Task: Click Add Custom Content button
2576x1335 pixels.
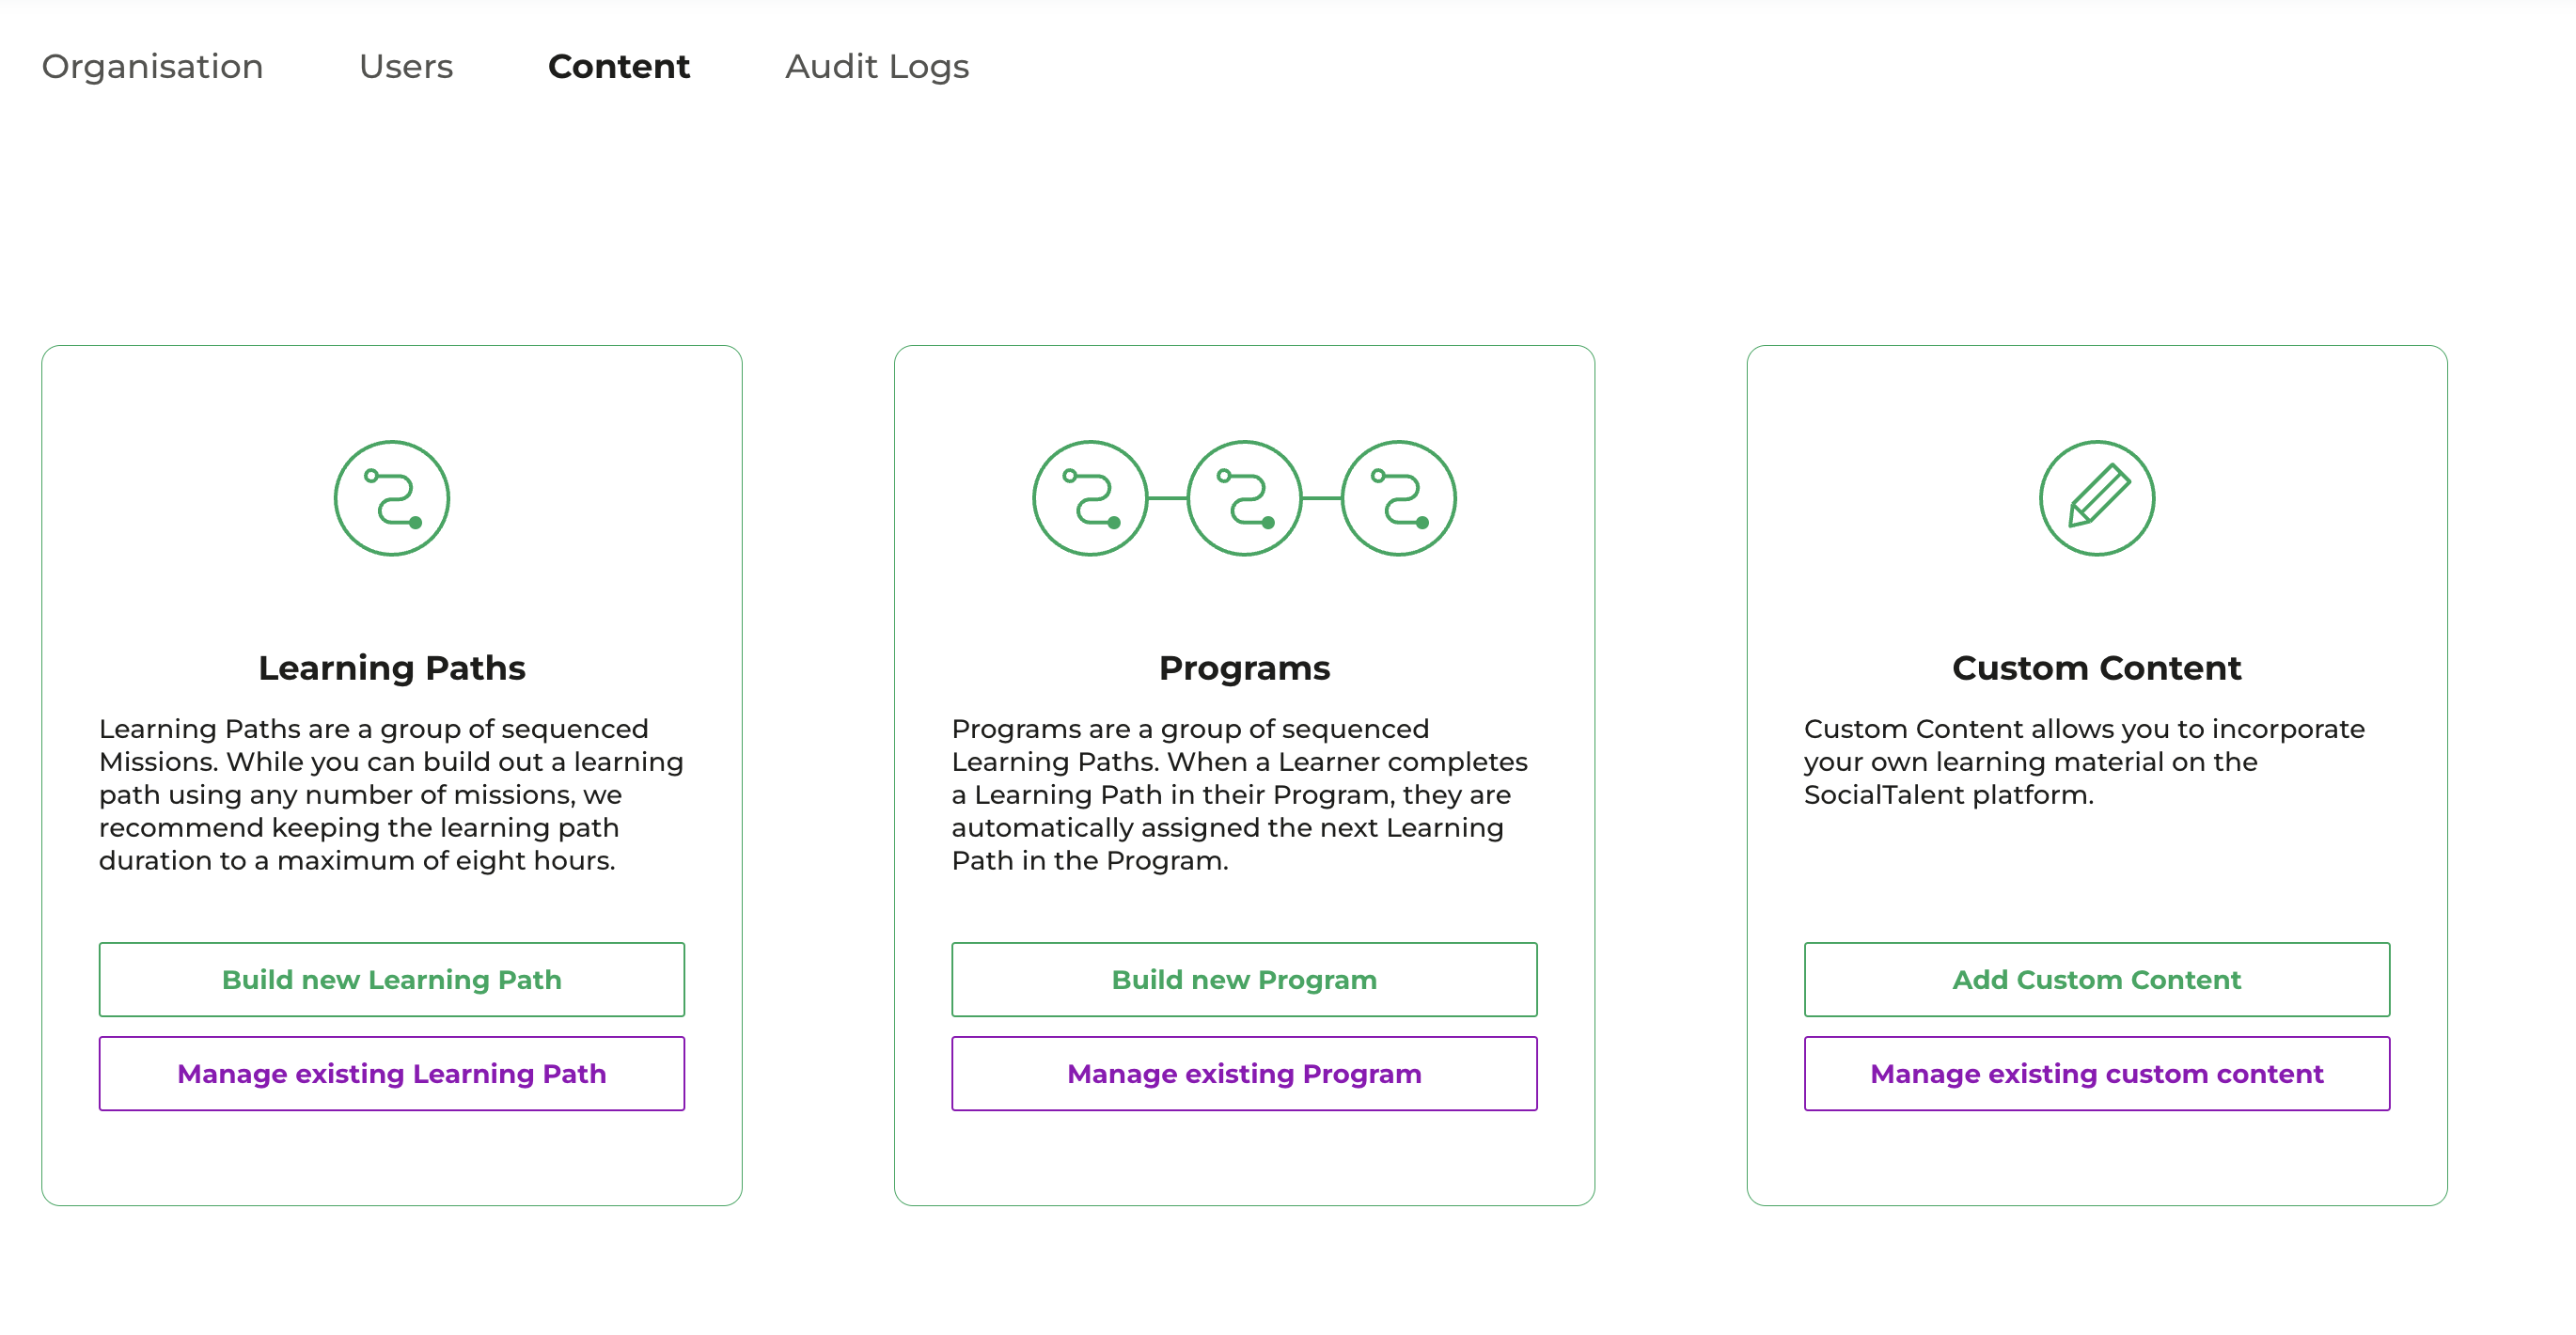Action: (x=2096, y=979)
